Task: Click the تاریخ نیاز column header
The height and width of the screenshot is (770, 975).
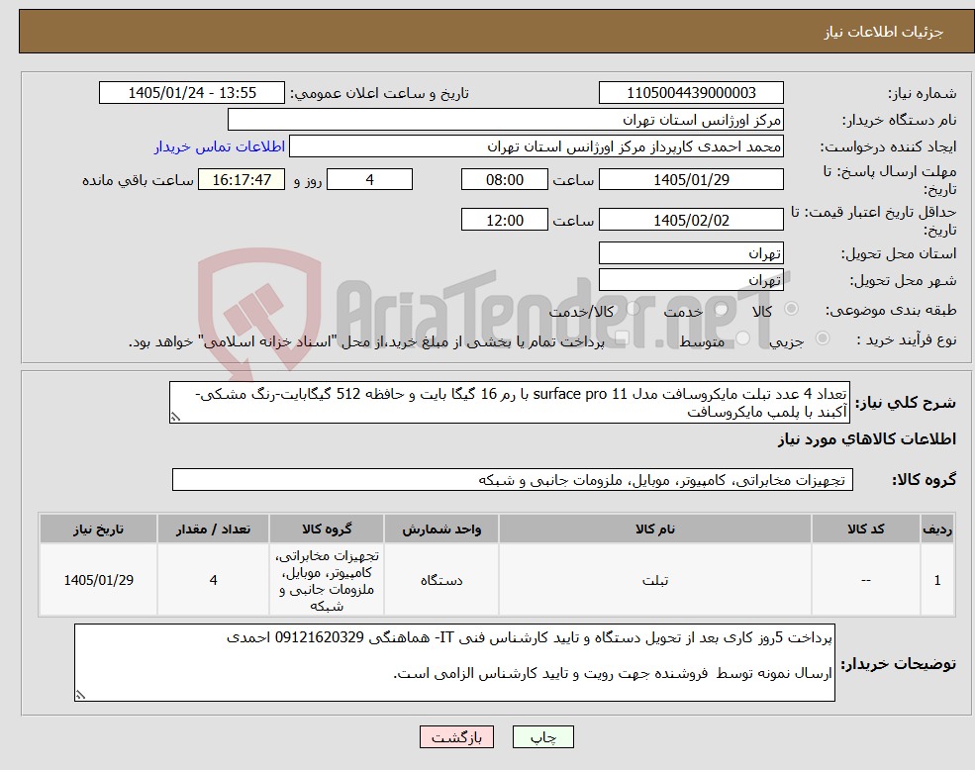Action: [x=98, y=529]
